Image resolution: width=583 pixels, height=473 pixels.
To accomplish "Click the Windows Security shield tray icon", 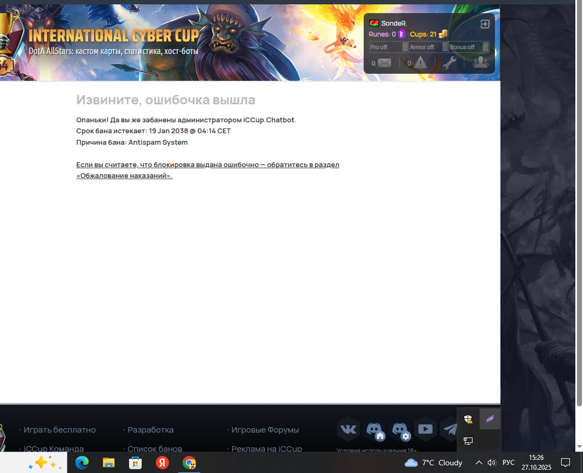I will coord(468,419).
